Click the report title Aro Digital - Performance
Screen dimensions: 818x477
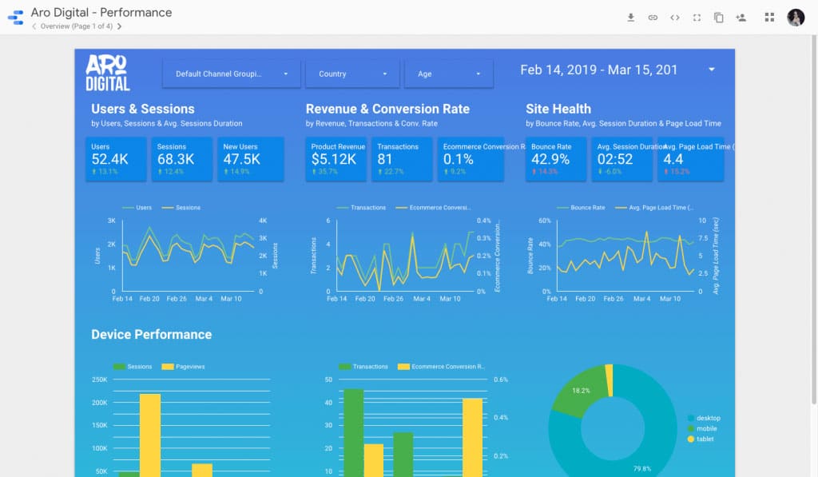[x=101, y=12]
